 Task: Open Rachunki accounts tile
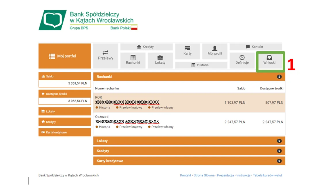133,60
